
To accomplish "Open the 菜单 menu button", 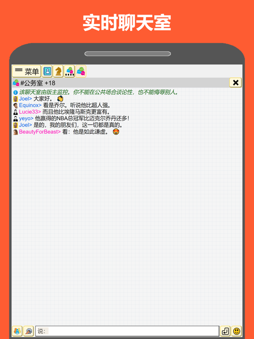I will 26,72.
